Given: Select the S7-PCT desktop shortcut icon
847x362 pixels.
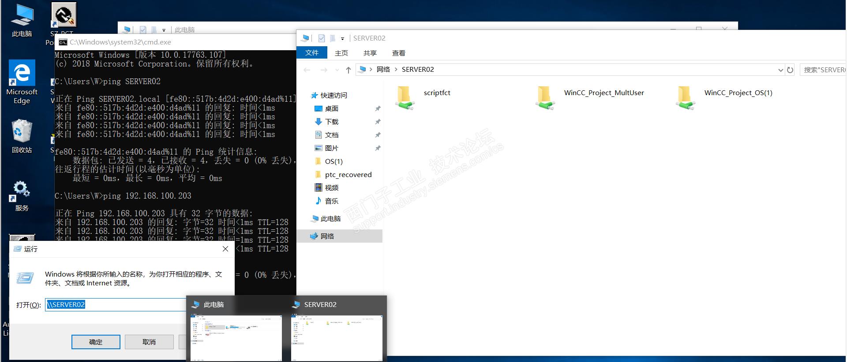Looking at the screenshot, I should click(64, 15).
